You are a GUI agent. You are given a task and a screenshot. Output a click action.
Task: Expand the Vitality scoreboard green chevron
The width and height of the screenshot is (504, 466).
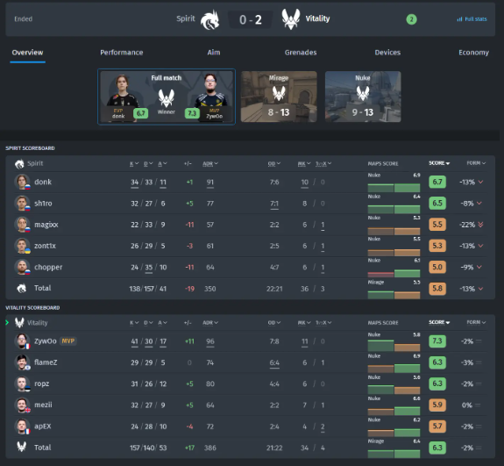click(x=7, y=322)
